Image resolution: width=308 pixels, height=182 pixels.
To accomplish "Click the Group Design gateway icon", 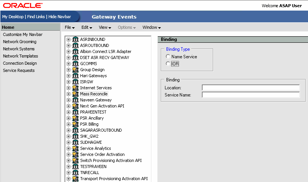I will coord(75,70).
